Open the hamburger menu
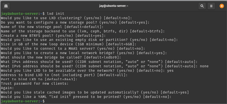The width and height of the screenshot is (227, 104). 211,6
